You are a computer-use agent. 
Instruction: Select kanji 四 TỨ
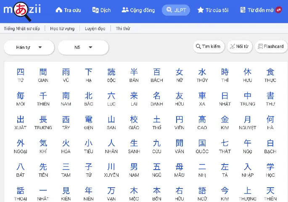[20, 75]
